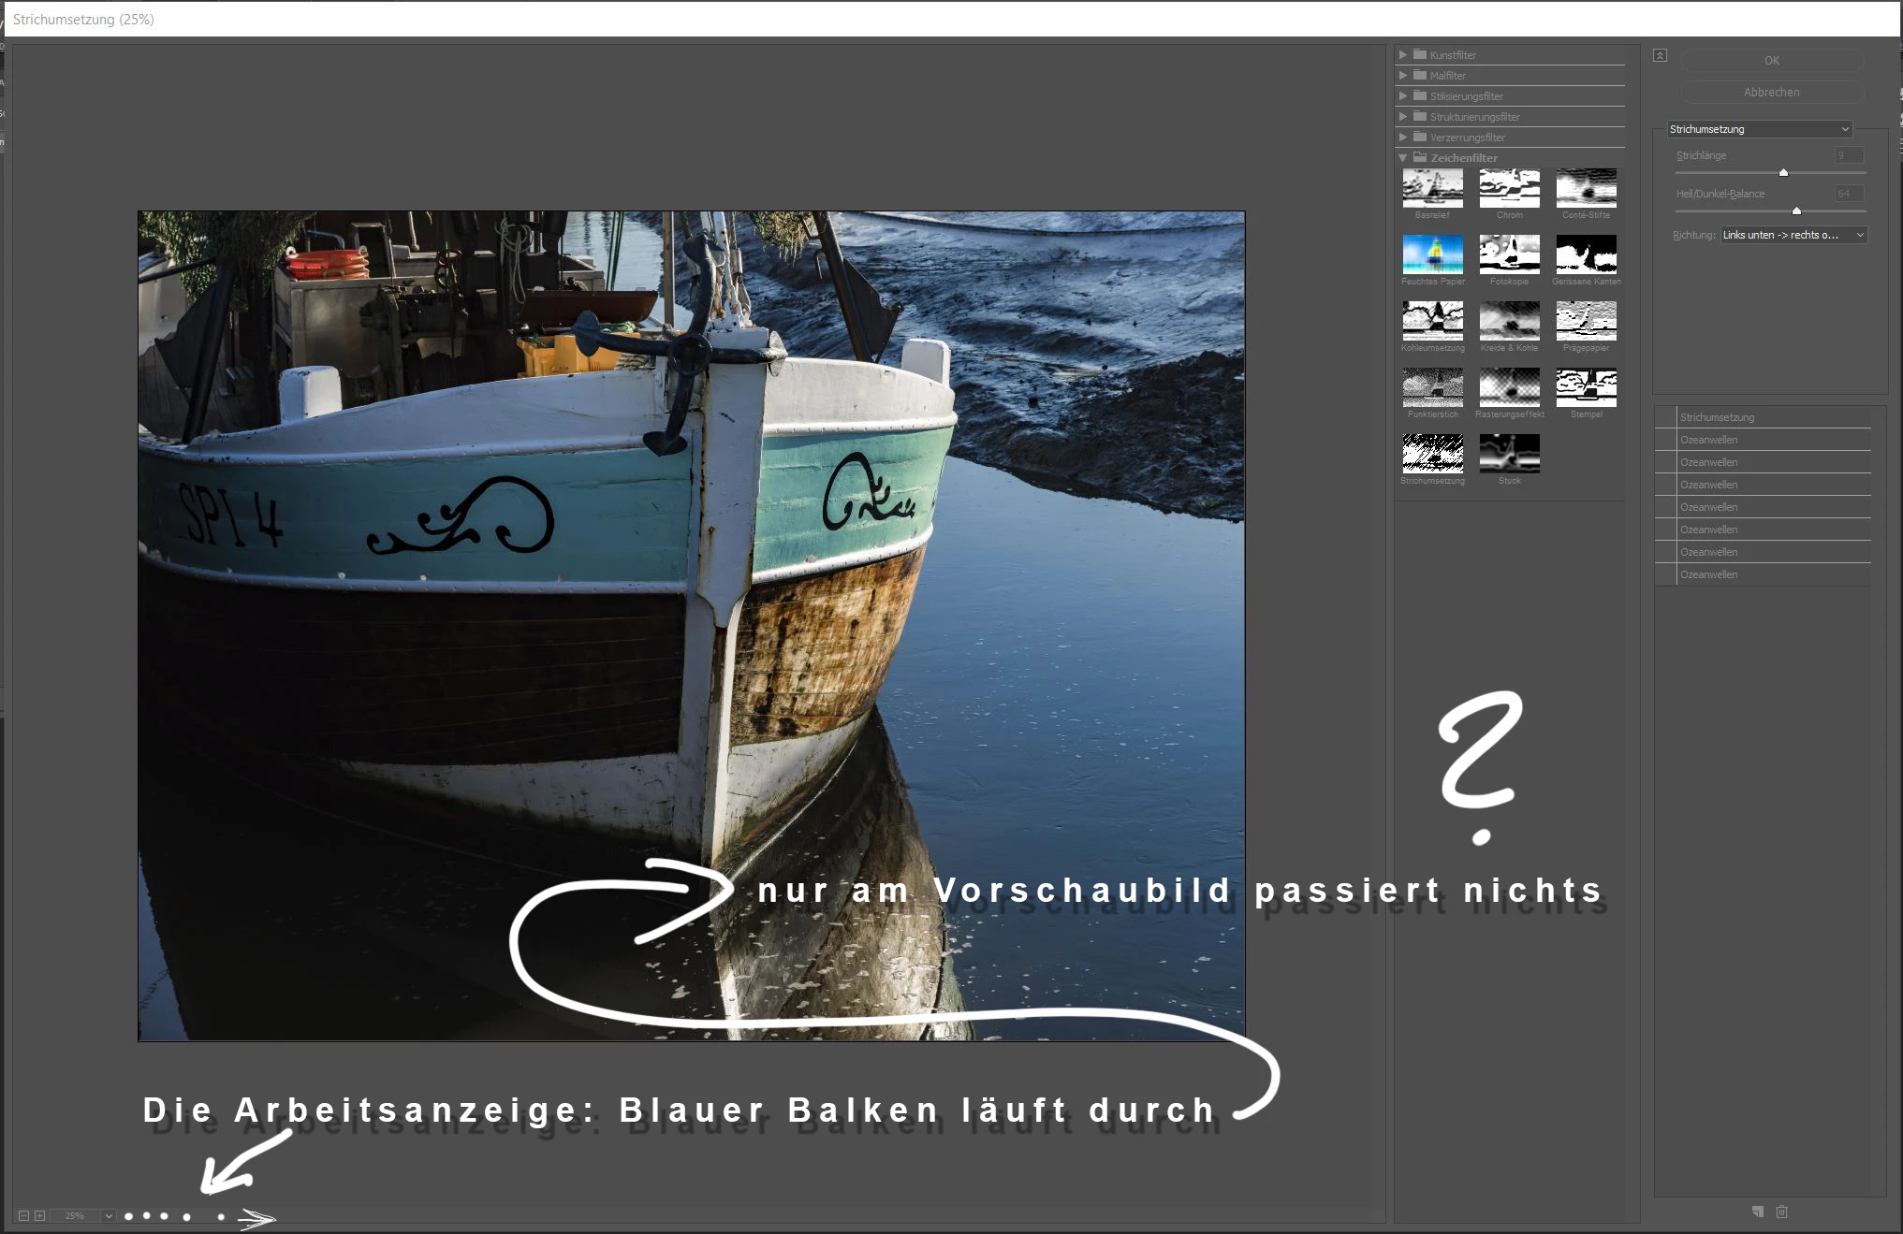
Task: Select the Stempel filter thumbnail
Action: (1586, 387)
